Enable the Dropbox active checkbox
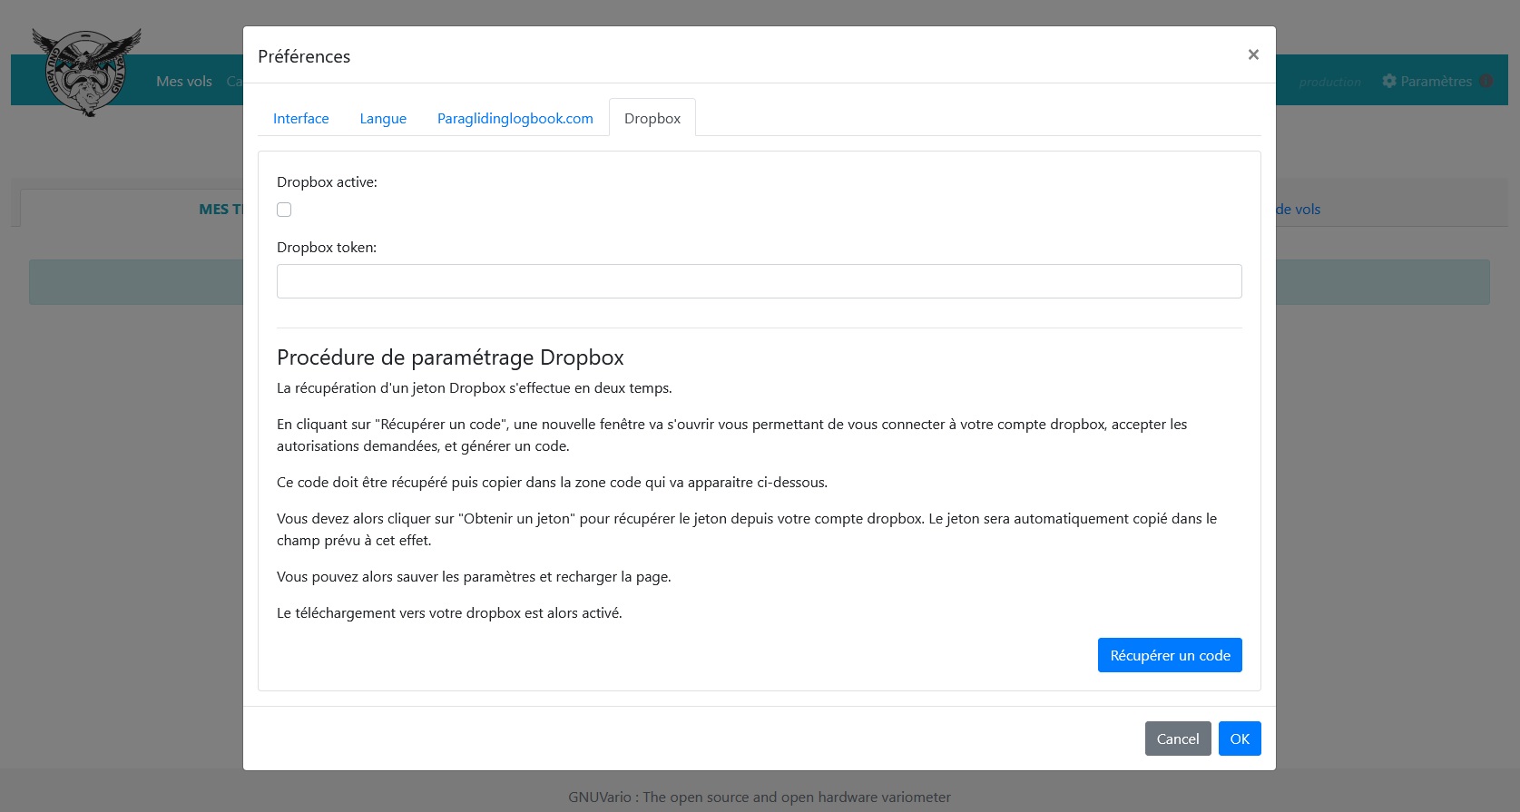This screenshot has height=812, width=1520. [x=284, y=210]
